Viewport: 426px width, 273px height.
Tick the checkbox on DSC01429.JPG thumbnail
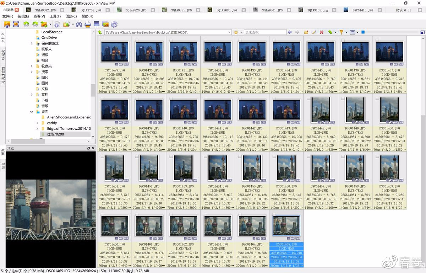(103, 41)
